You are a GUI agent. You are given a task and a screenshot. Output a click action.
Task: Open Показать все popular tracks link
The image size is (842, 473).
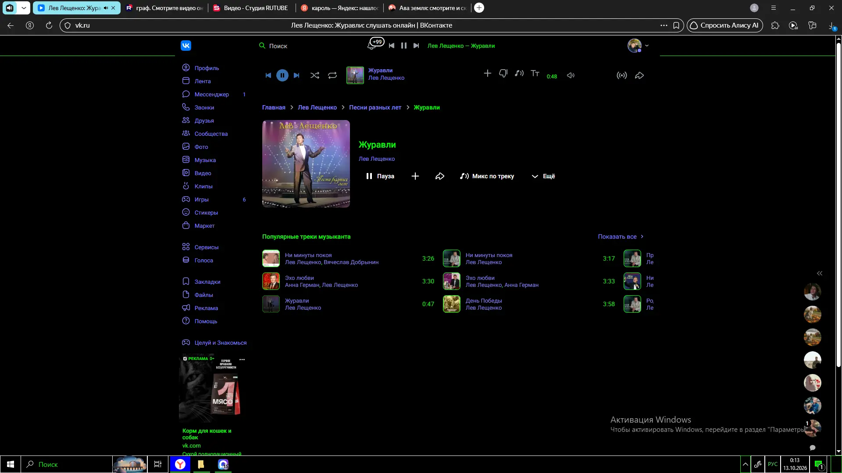[621, 236]
